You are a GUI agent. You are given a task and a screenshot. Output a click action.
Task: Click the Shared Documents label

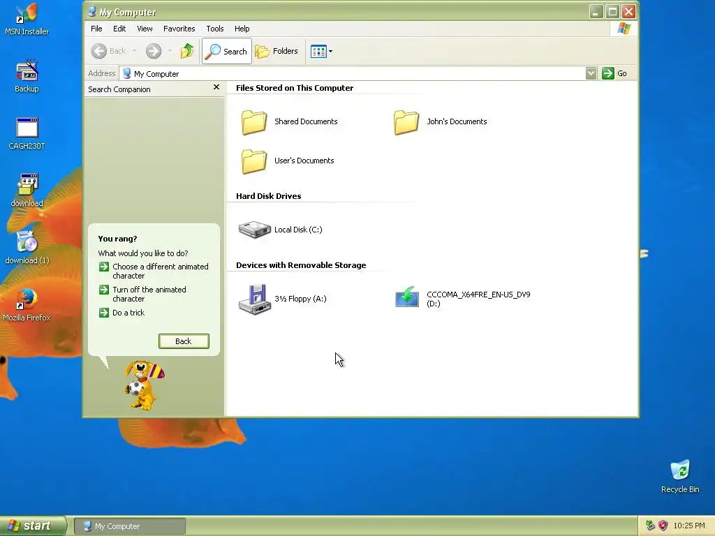(x=306, y=121)
